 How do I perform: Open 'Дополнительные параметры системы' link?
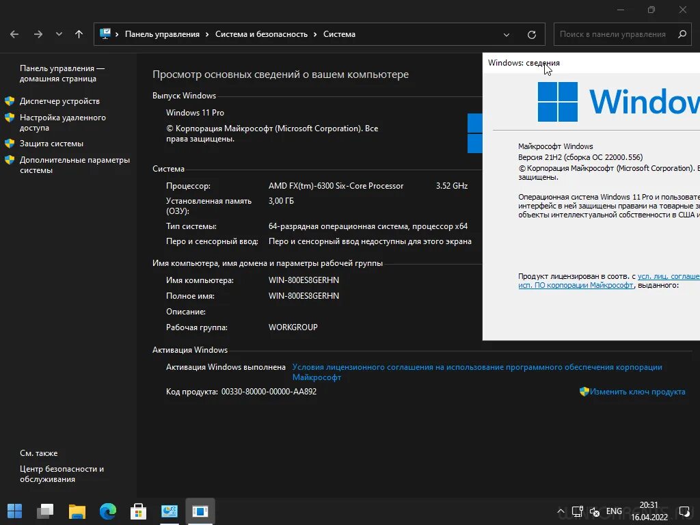coord(75,165)
